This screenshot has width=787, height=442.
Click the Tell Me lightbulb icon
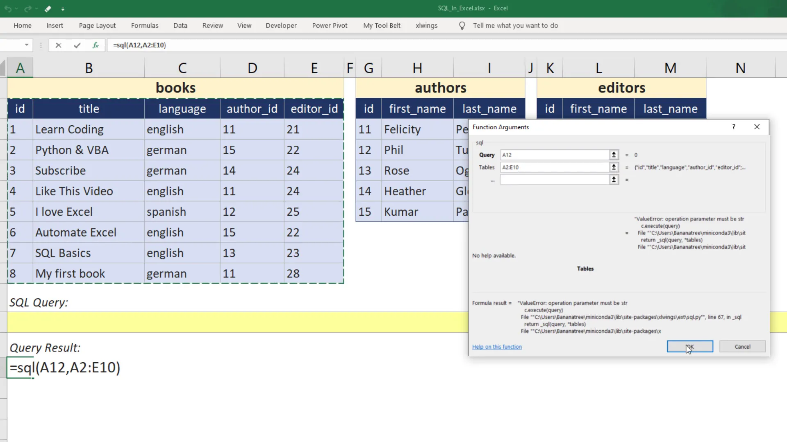point(462,25)
